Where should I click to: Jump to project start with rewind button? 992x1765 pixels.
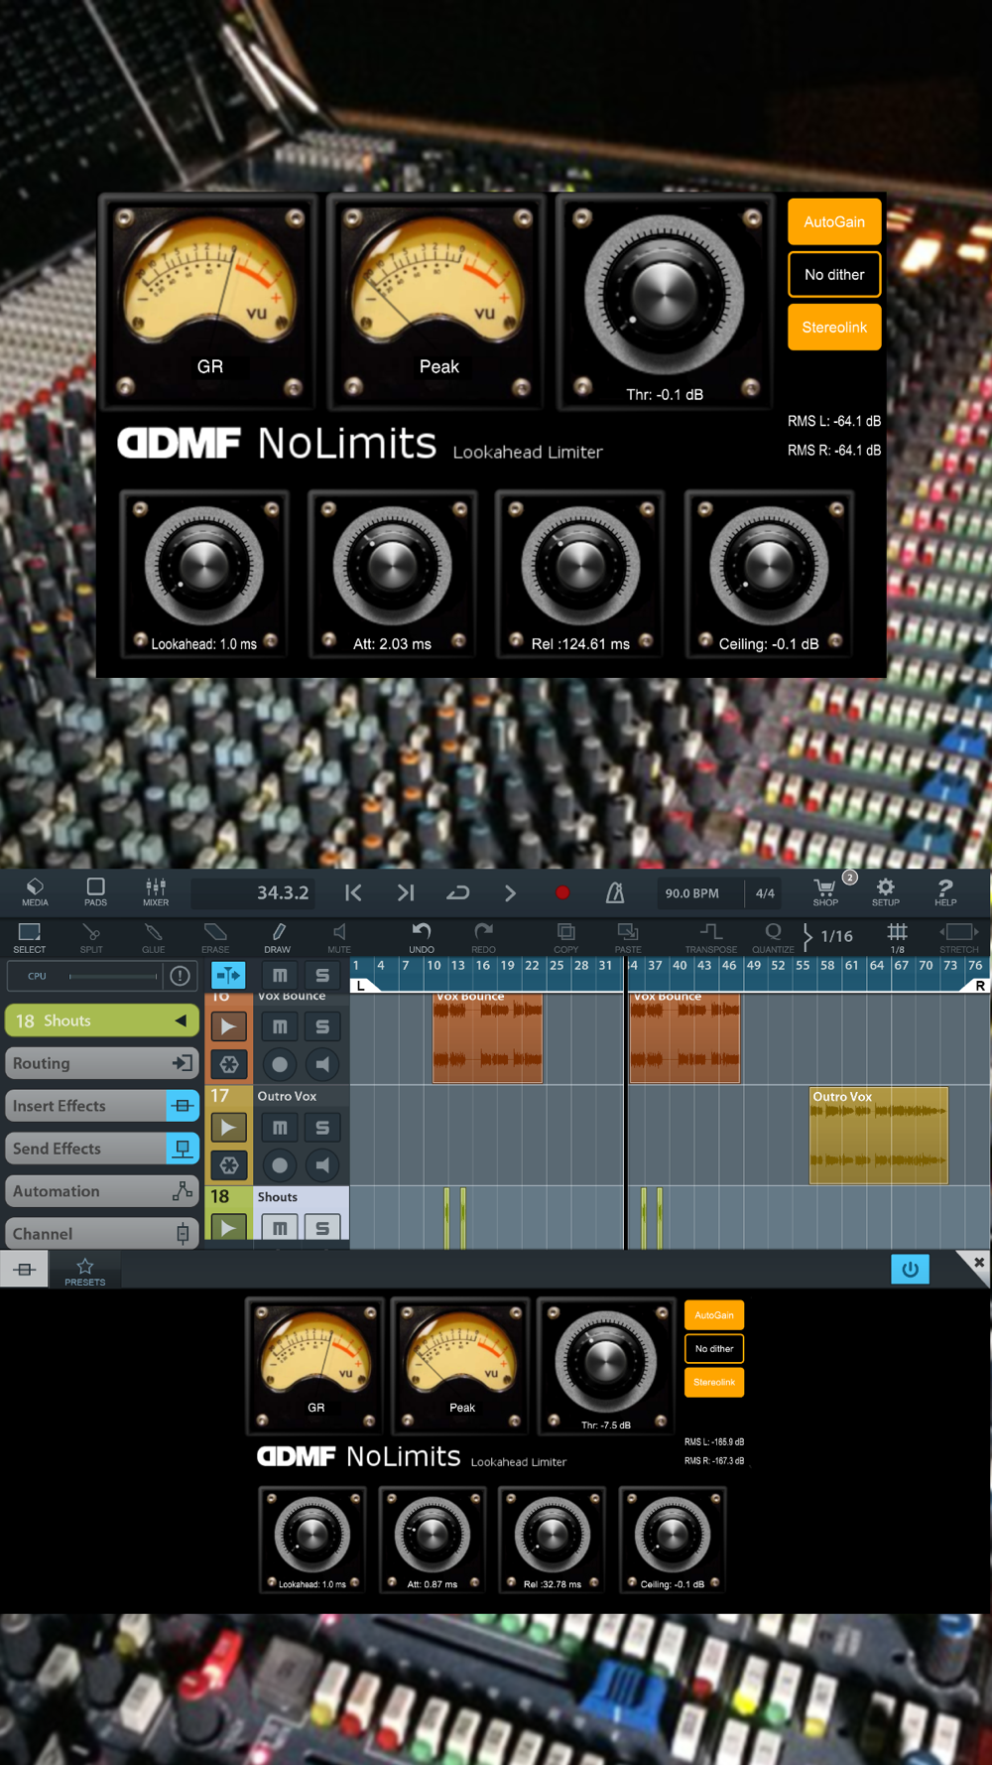coord(353,892)
